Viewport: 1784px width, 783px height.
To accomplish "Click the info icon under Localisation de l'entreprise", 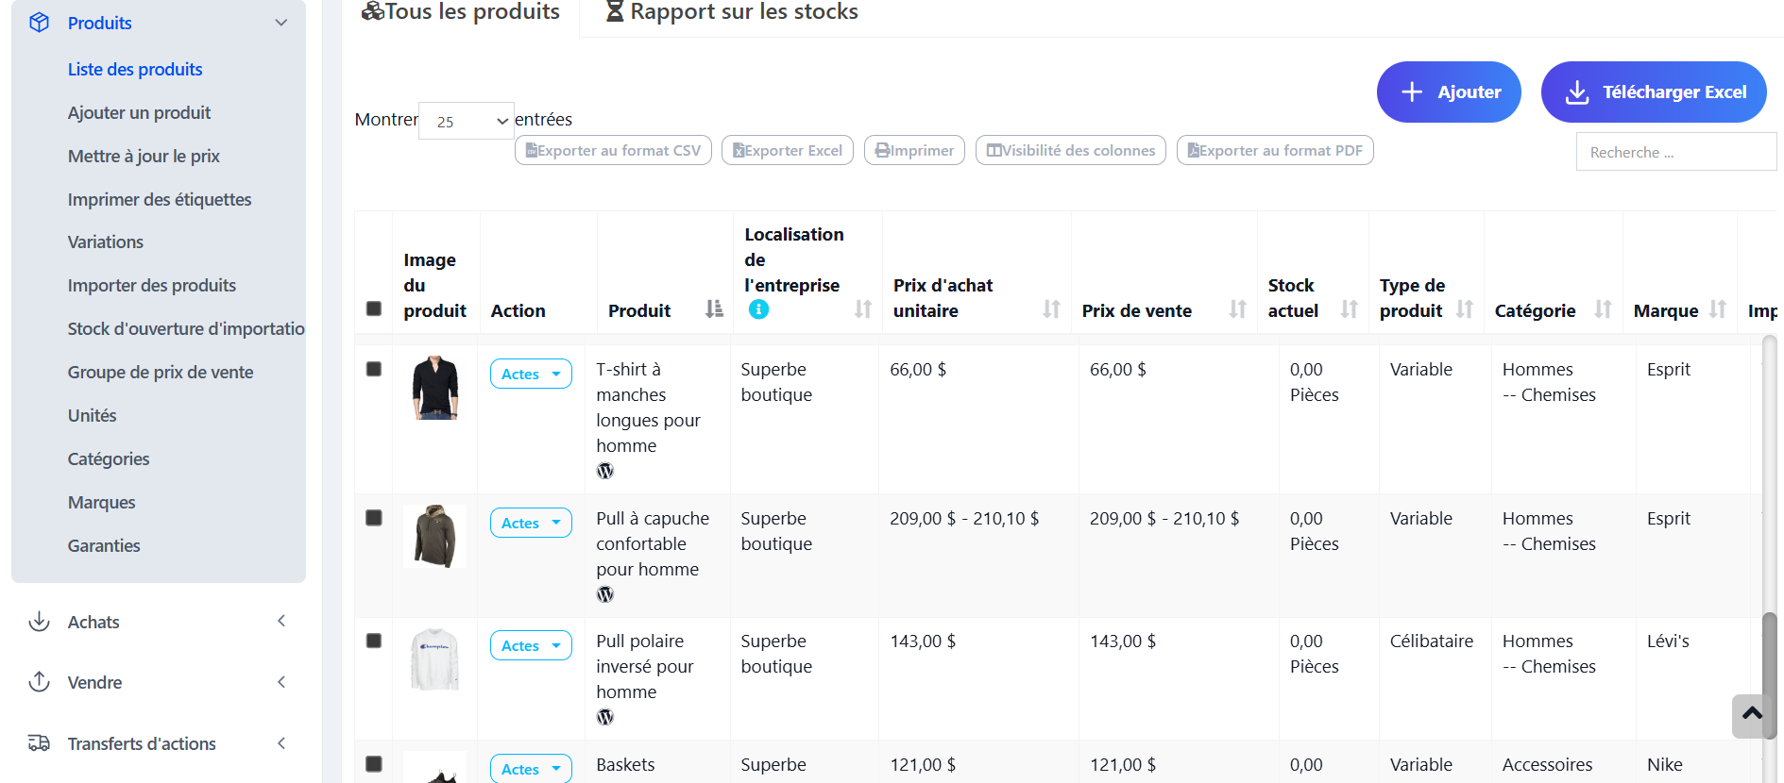I will tap(758, 309).
